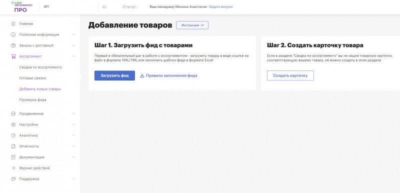This screenshot has width=400, height=193.
Task: Click the list icon beside Журнал действий
Action: [x=13, y=168]
